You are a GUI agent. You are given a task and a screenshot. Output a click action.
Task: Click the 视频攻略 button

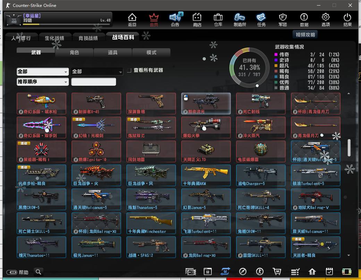305,35
